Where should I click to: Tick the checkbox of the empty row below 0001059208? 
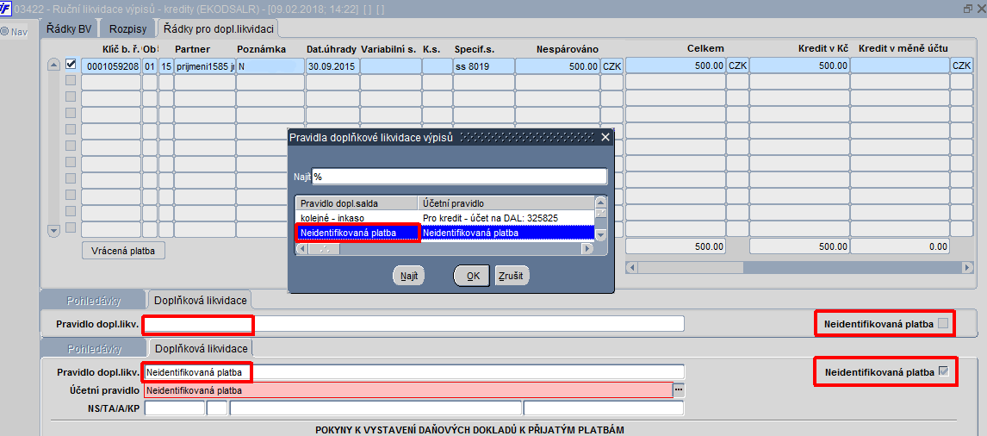click(x=71, y=81)
